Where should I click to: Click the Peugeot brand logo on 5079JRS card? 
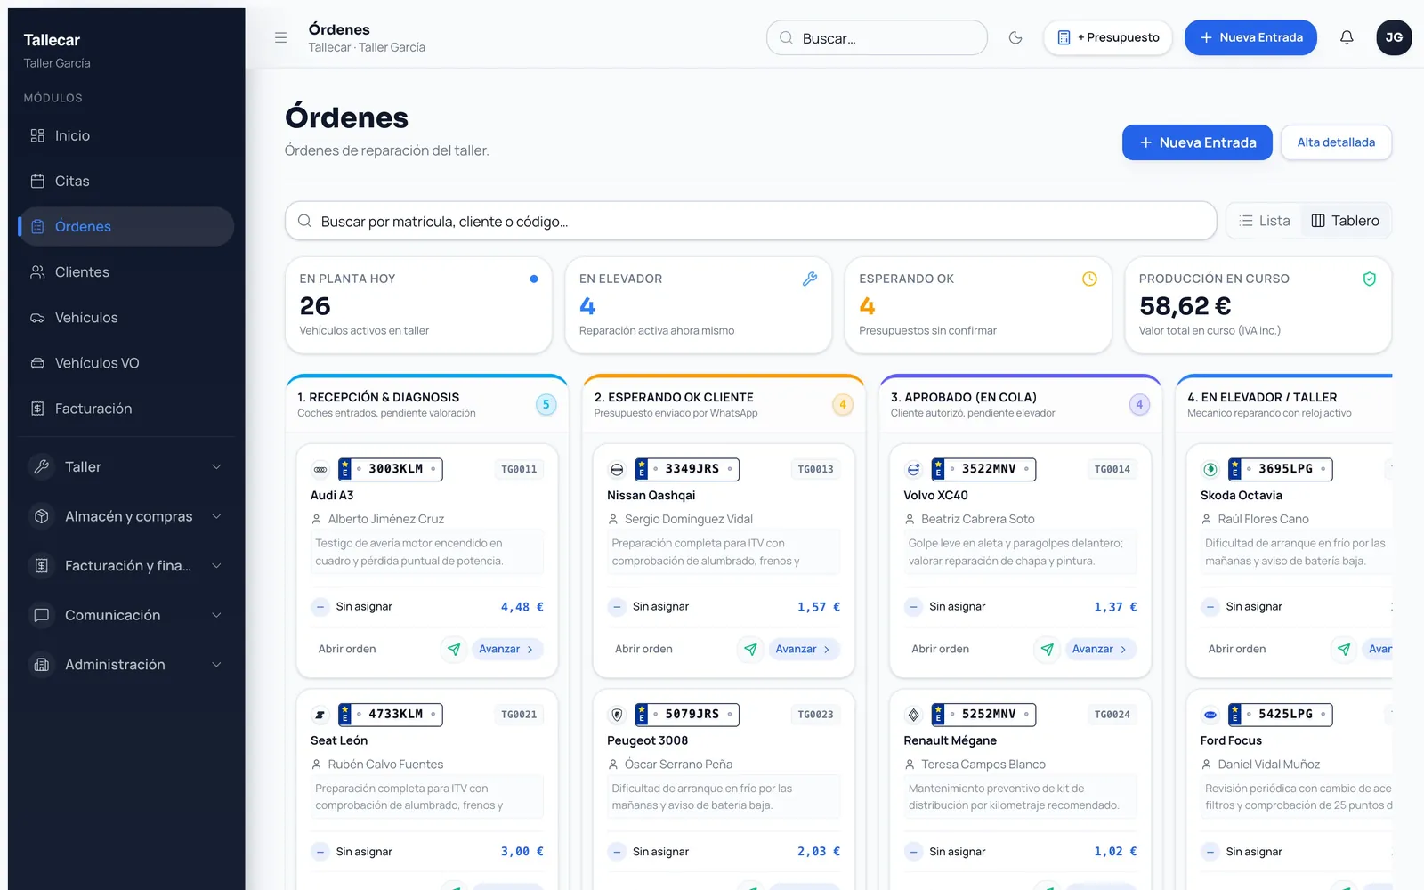(x=617, y=714)
